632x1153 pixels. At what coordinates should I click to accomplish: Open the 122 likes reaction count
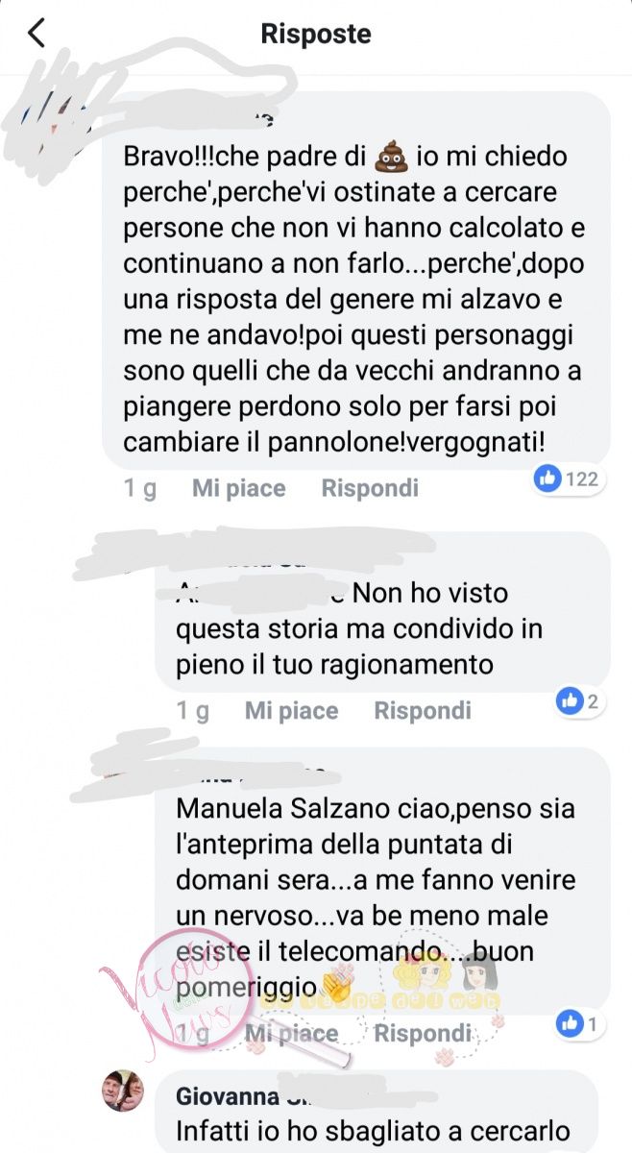(568, 478)
